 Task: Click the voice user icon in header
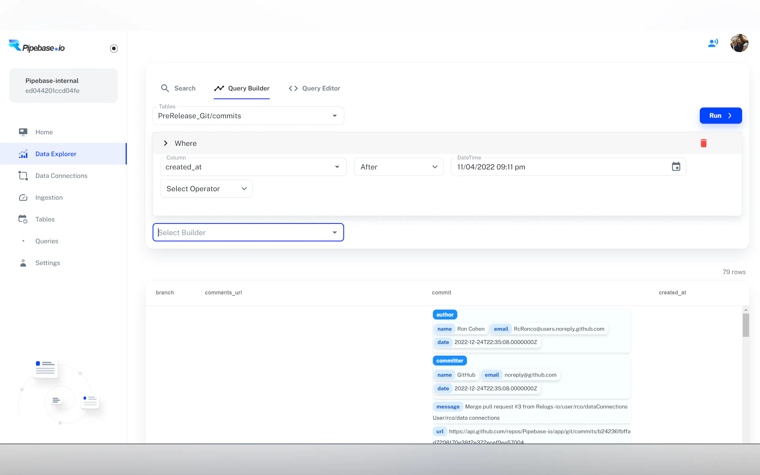pyautogui.click(x=712, y=43)
